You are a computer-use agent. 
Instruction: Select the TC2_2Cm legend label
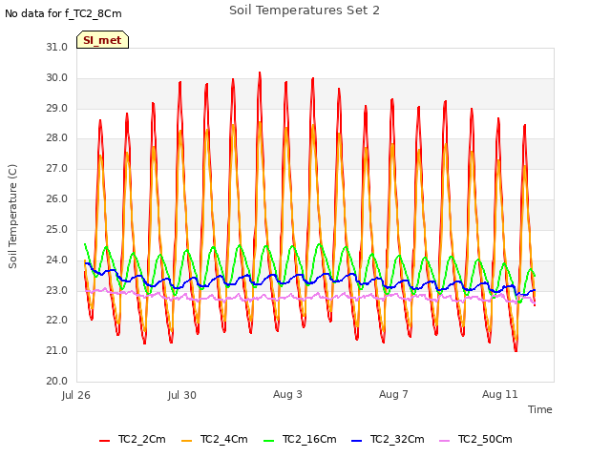tap(142, 439)
